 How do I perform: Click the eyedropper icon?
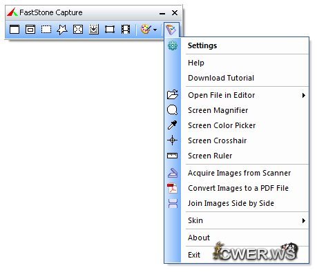(x=172, y=125)
